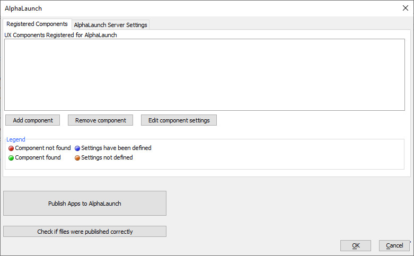The image size is (414, 256).
Task: Click the red Component not found icon
Action: (11, 148)
